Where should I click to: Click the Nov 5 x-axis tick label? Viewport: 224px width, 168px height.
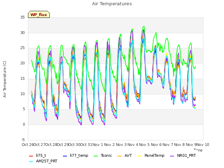(x=145, y=145)
